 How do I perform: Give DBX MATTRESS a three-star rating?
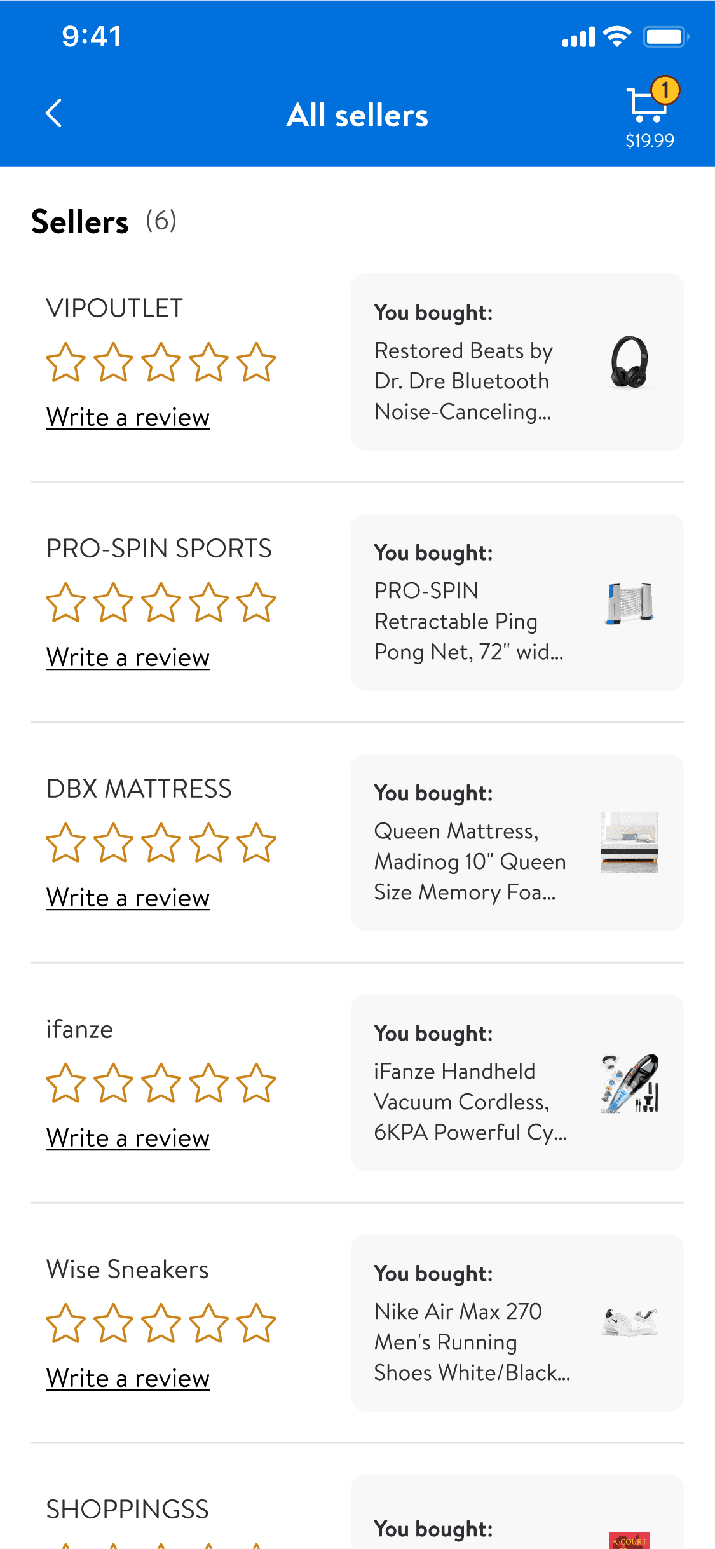point(161,843)
